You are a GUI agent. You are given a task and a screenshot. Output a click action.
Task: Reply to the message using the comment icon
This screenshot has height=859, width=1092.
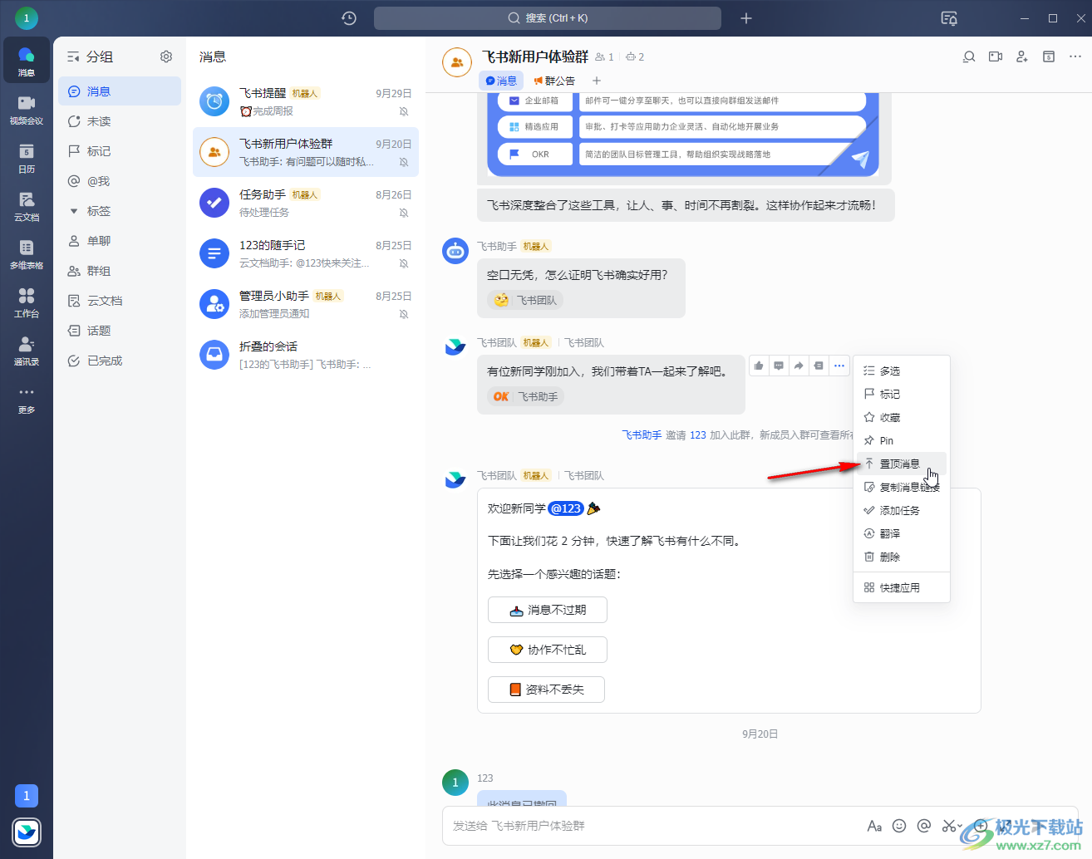click(779, 366)
